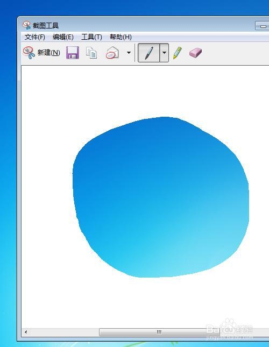Open the 文件(F) menu
Viewport: 269px width, 347px height.
click(x=35, y=37)
